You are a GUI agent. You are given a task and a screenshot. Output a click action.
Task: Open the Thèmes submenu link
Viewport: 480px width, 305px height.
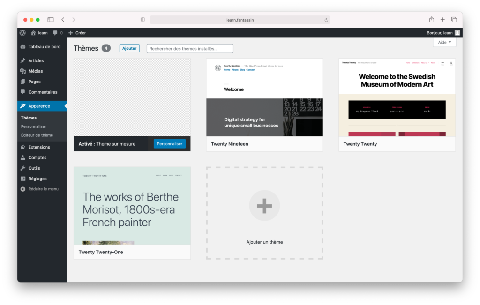[29, 118]
